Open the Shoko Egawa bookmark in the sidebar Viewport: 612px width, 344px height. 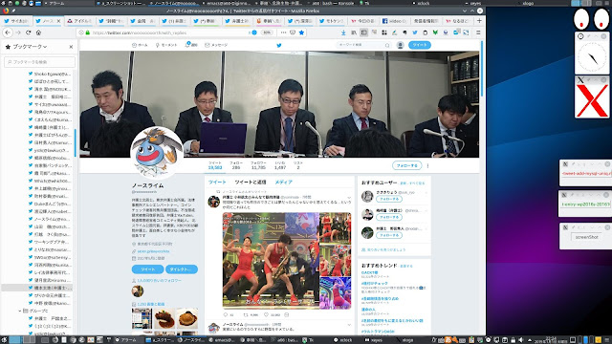pos(50,74)
